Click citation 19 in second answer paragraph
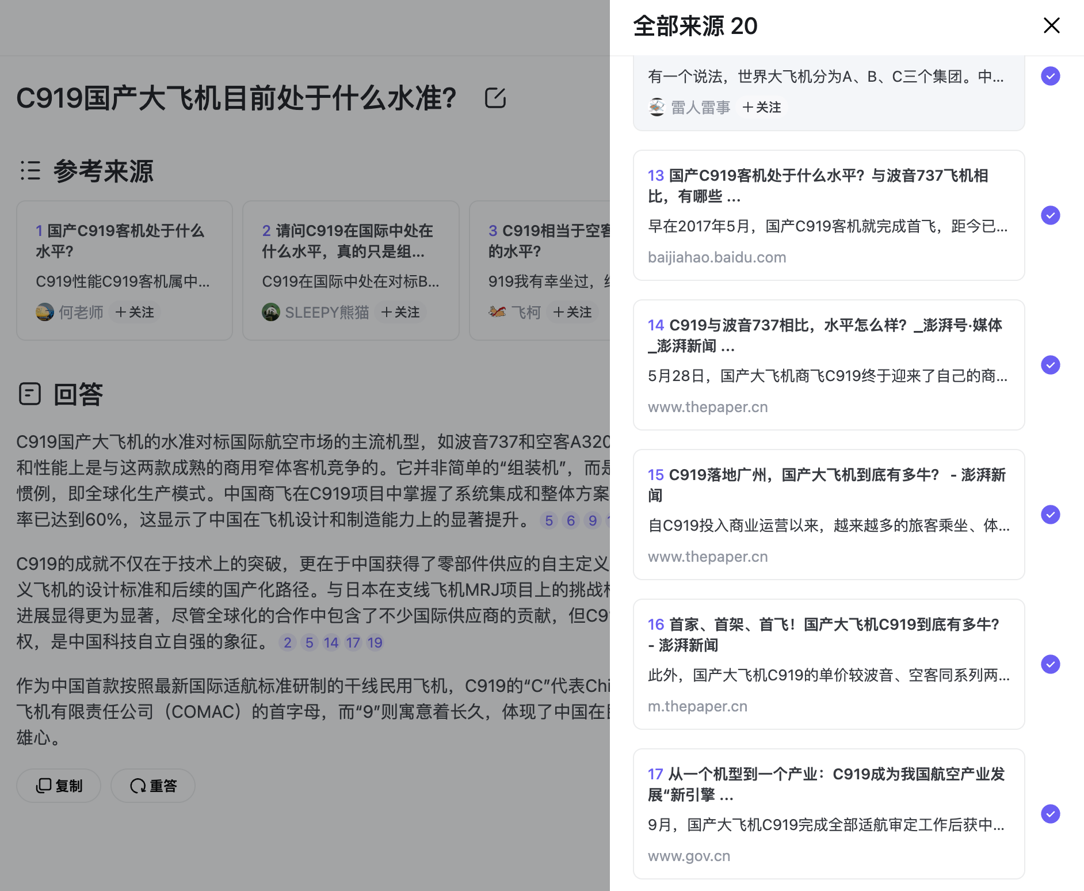The height and width of the screenshot is (891, 1084). [x=375, y=642]
